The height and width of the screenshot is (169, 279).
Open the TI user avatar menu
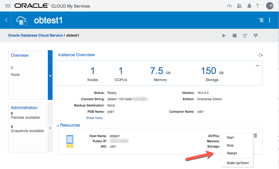tap(270, 6)
